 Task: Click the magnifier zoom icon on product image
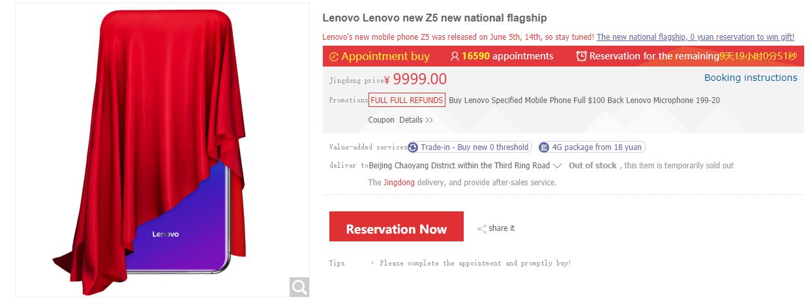tap(299, 286)
